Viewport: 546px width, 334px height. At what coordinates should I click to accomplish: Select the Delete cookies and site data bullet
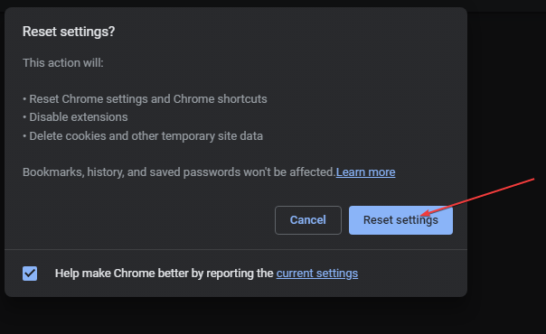tap(143, 136)
